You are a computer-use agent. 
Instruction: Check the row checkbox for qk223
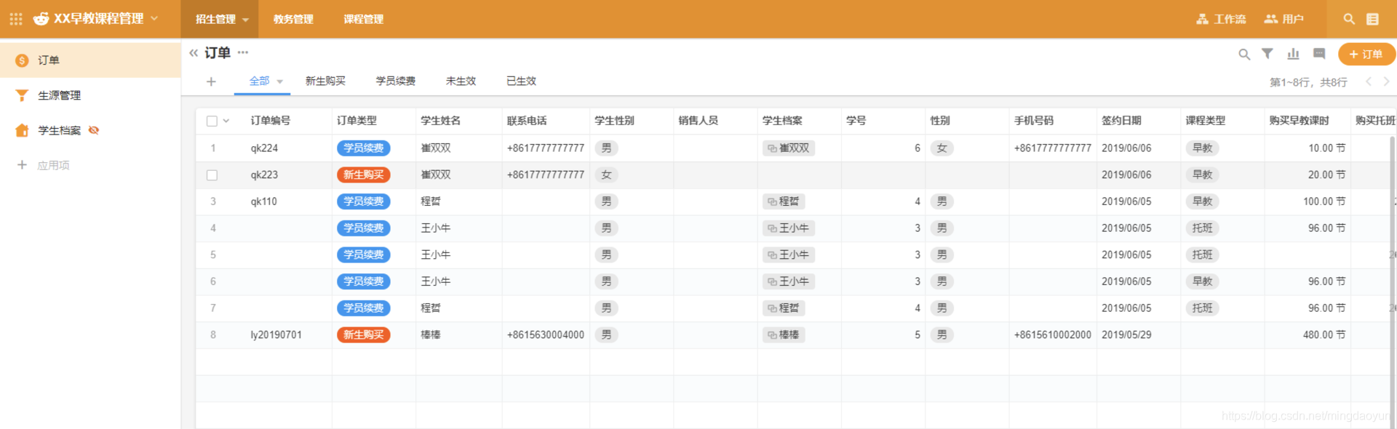(x=212, y=175)
